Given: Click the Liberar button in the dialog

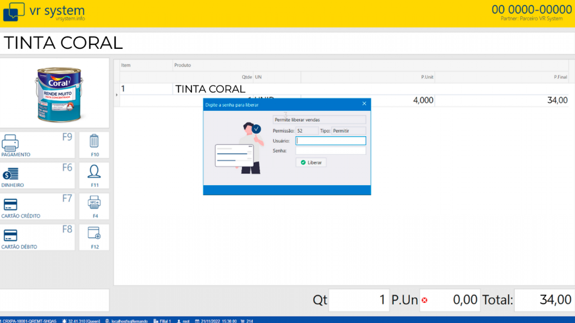Looking at the screenshot, I should pyautogui.click(x=311, y=162).
